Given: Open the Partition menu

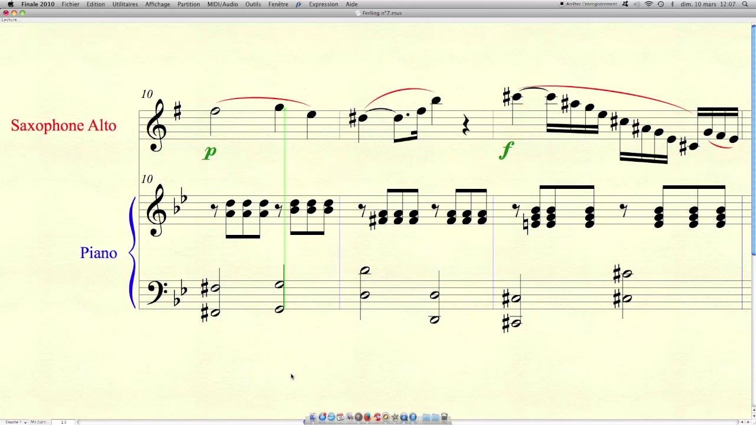Looking at the screenshot, I should point(188,4).
